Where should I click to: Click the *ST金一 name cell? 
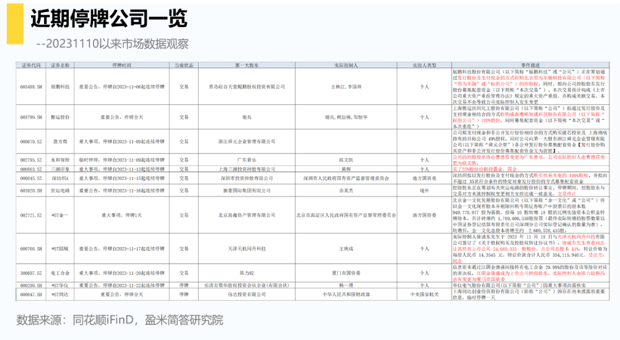pos(60,215)
